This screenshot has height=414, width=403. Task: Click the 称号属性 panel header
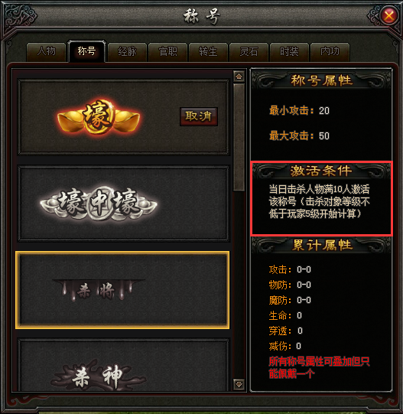[321, 80]
